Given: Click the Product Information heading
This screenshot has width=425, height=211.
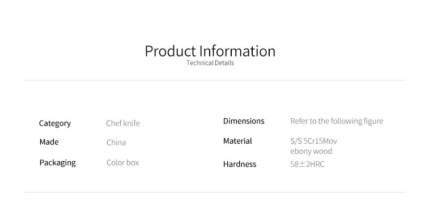Looking at the screenshot, I should click(210, 51).
